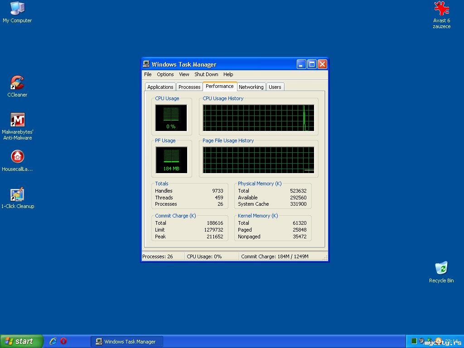Switch to the Processes tab

pyautogui.click(x=189, y=87)
